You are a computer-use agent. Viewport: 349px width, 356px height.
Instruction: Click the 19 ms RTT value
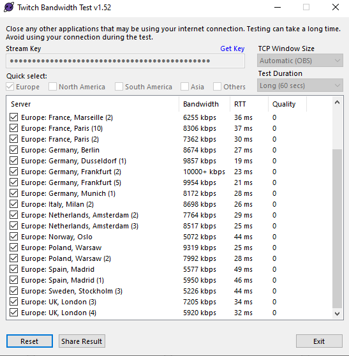click(x=243, y=161)
